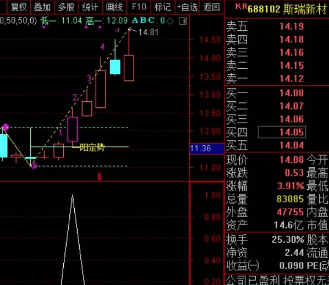The height and width of the screenshot is (285, 329).
Task: Click the 1.00 sub-chart axis label
Action: (212, 195)
